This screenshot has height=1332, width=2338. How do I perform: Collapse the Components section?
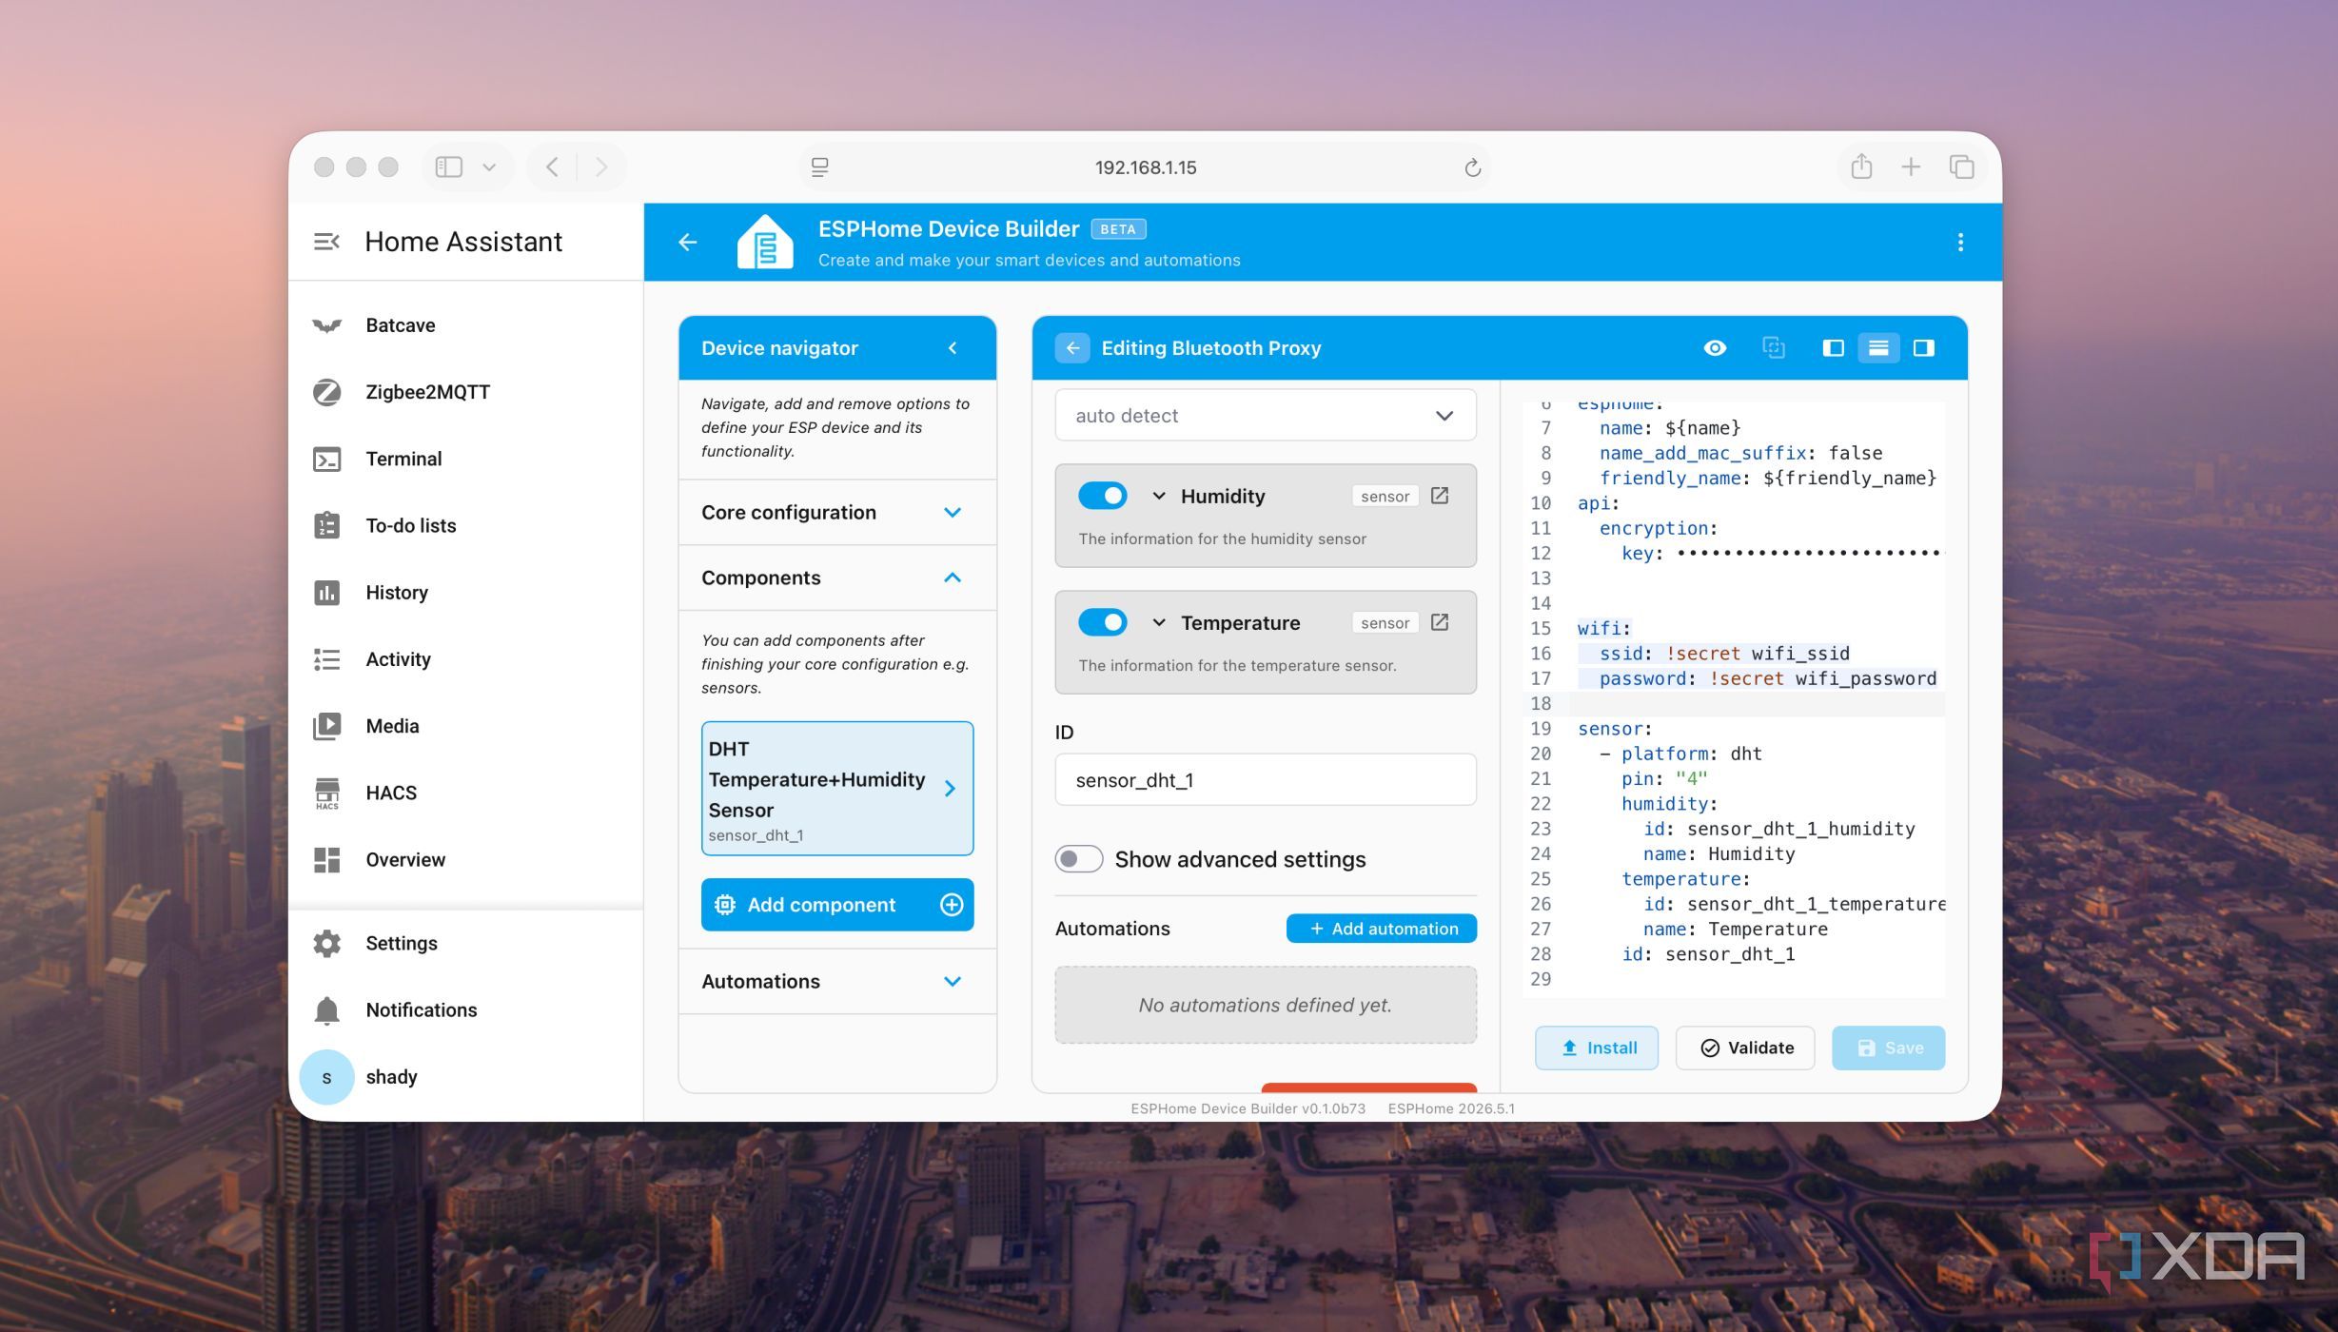tap(836, 578)
